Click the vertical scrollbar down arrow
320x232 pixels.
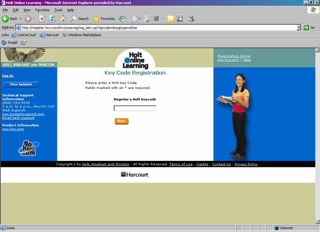[x=317, y=222]
